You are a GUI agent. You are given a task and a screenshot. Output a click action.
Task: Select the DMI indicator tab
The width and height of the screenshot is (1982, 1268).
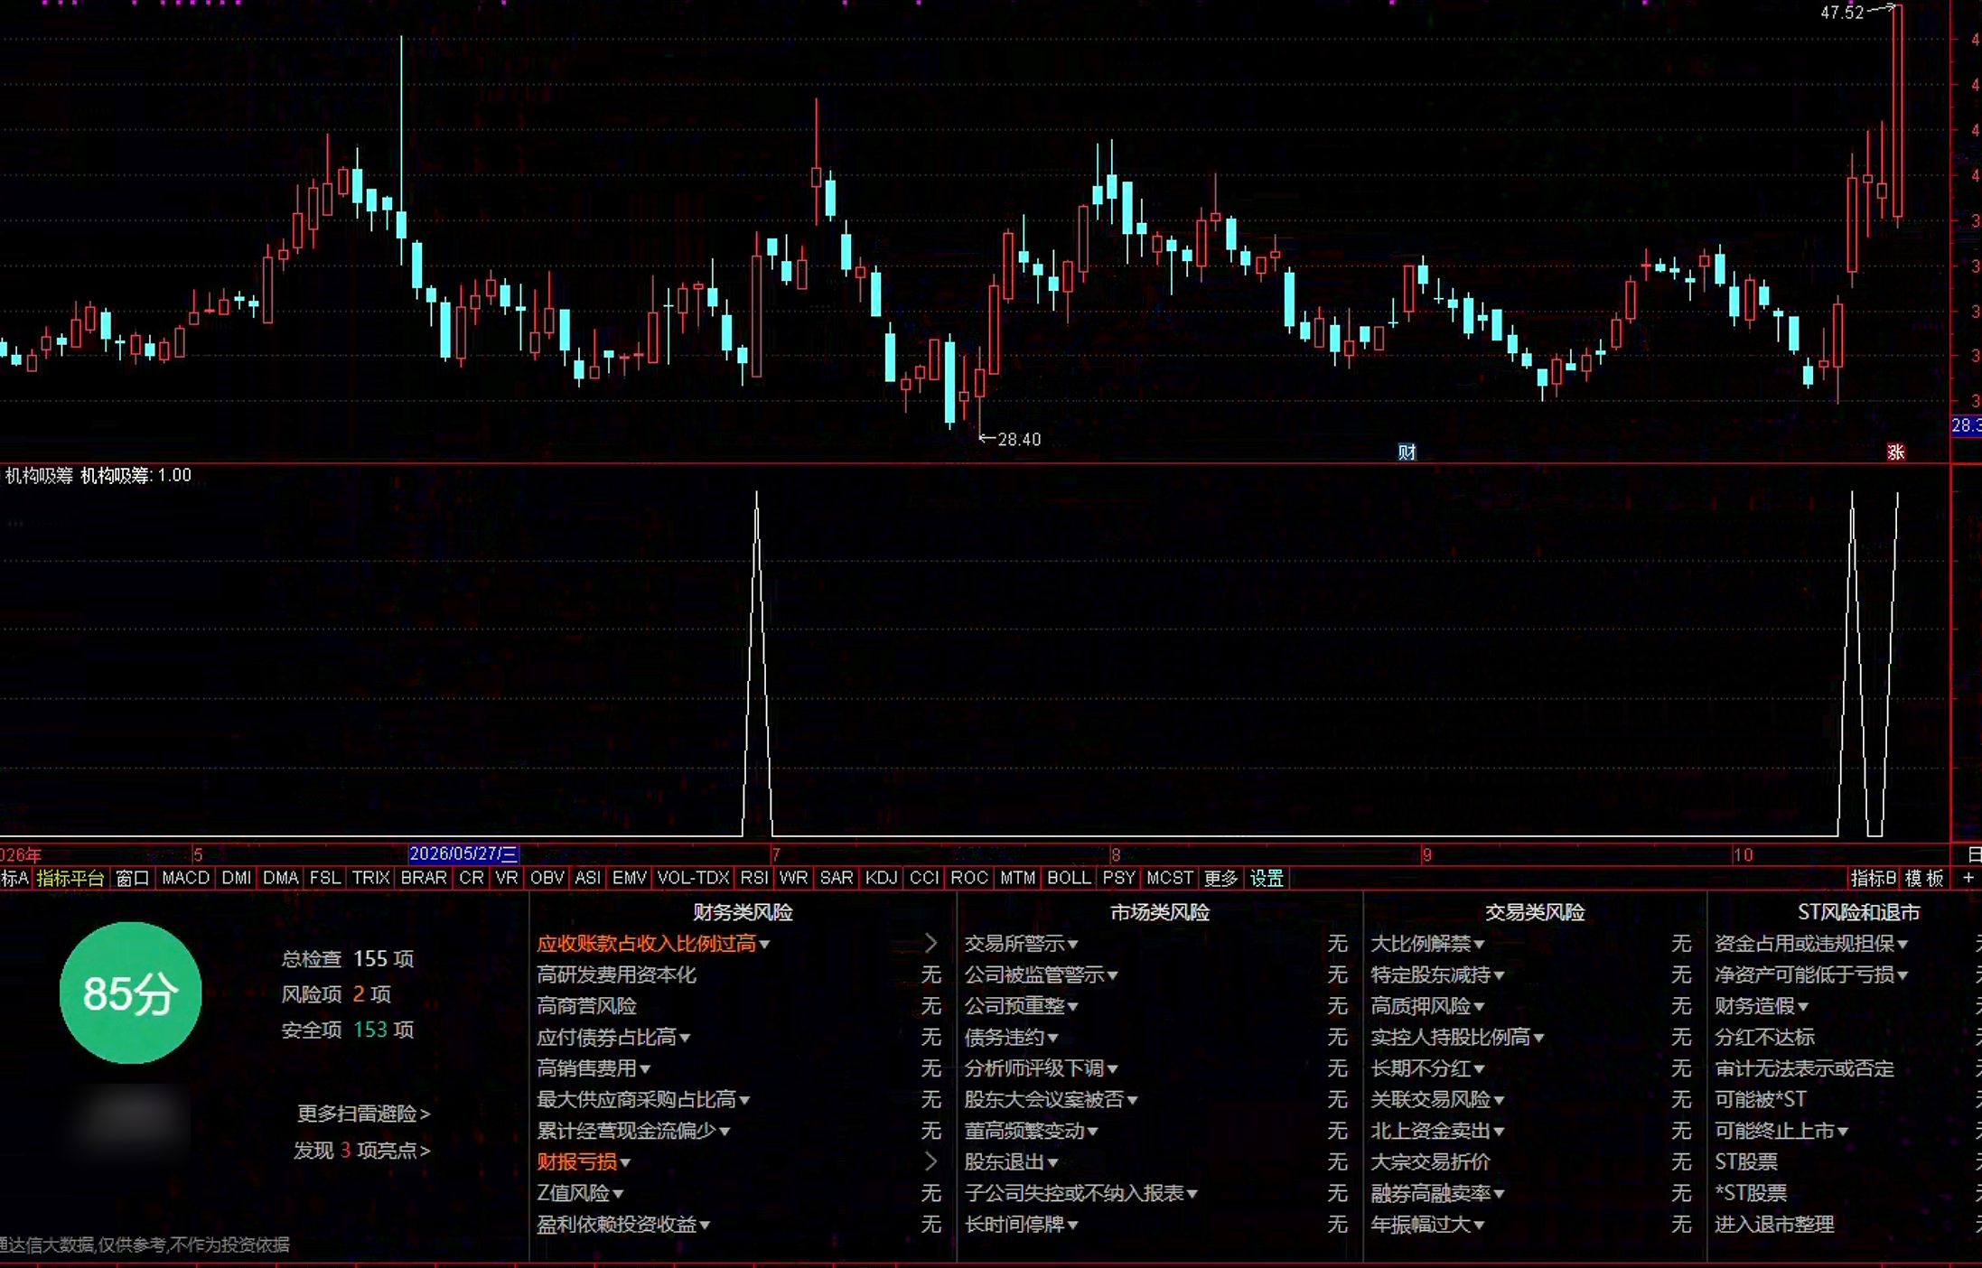pyautogui.click(x=237, y=878)
